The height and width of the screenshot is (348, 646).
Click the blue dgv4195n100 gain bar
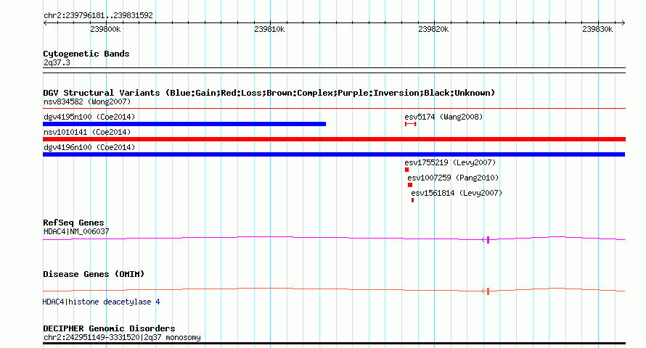[x=184, y=124]
